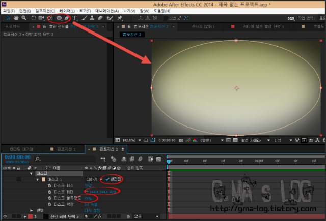Open the 1 뷰 layout dropdown
326x221 pixels.
point(283,140)
